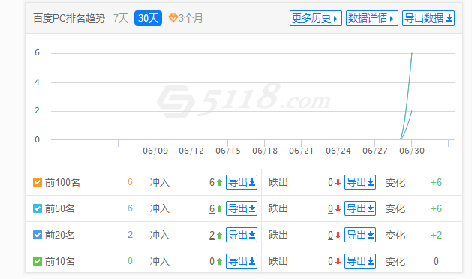This screenshot has width=472, height=279.
Task: Click the 百度PC排名趋势 title text
Action: coord(69,18)
